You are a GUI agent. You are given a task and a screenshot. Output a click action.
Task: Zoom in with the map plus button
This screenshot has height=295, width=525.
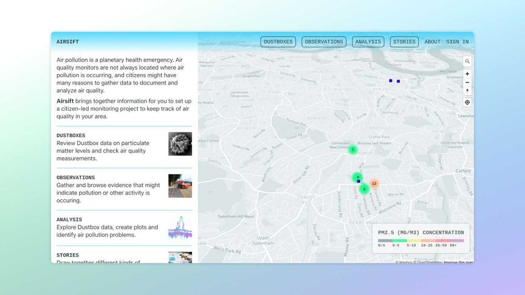pos(467,74)
